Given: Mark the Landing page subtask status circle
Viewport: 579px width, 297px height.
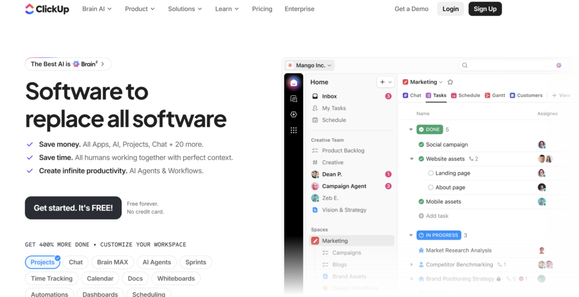Looking at the screenshot, I should pyautogui.click(x=430, y=173).
